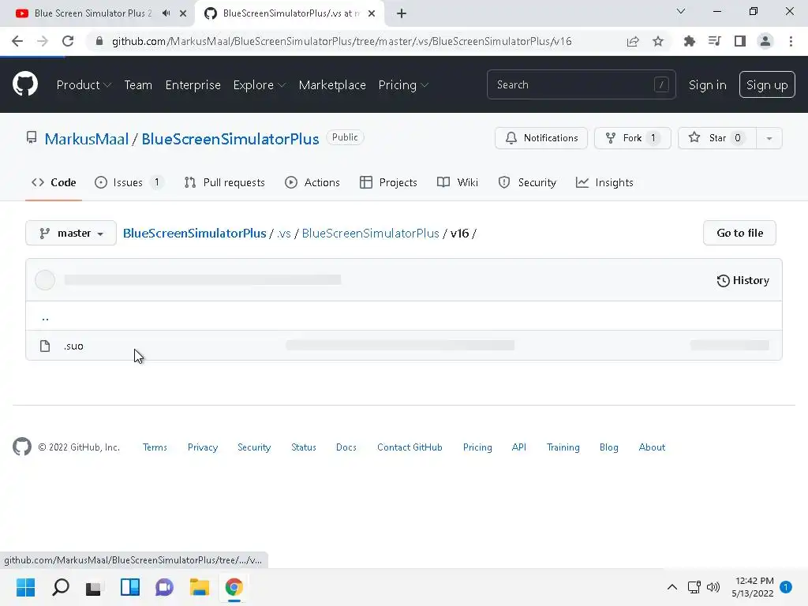Open the Star list dropdown arrow

(x=769, y=138)
